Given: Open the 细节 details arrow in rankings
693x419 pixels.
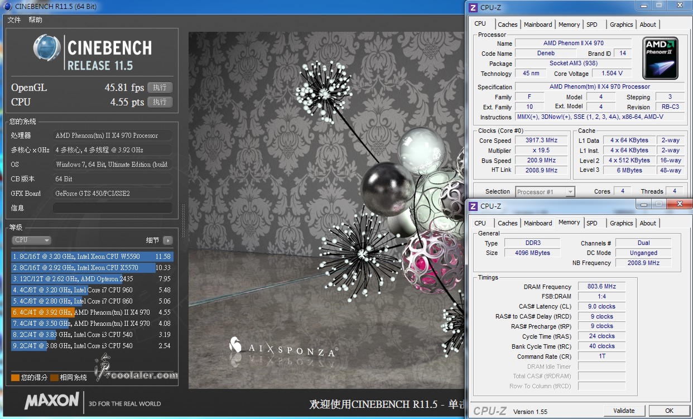Looking at the screenshot, I should 167,240.
